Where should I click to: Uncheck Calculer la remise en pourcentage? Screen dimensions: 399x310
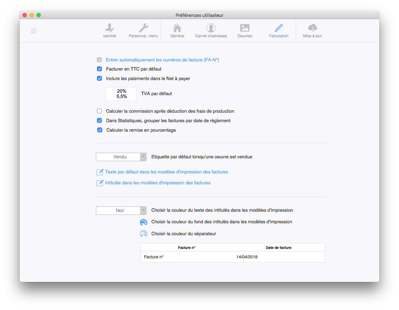[100, 130]
